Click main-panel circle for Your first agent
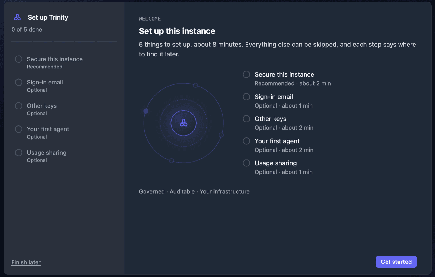The image size is (435, 277). click(x=246, y=141)
